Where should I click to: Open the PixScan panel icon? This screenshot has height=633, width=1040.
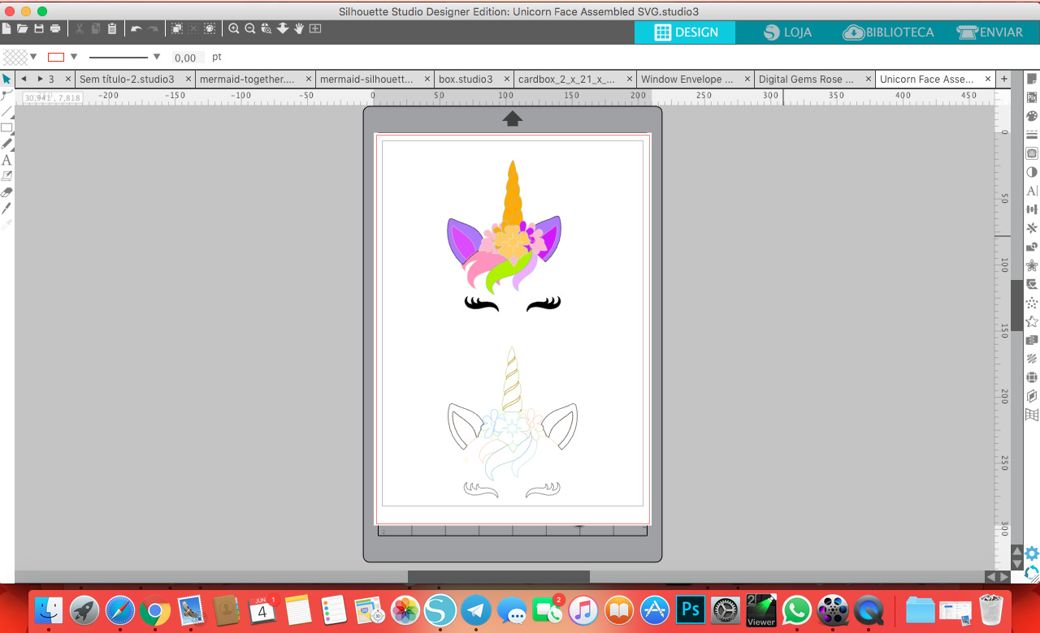[1032, 97]
